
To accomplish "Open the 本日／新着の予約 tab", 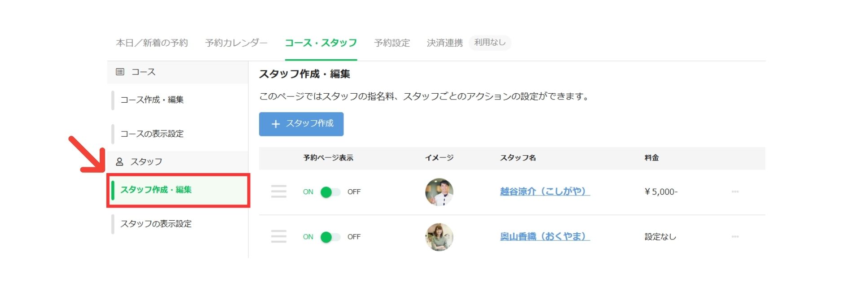I will [152, 43].
